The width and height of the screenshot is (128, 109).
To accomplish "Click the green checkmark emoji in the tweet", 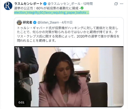I will 82,8.
